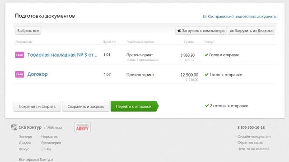The height and width of the screenshot is (162, 289).
Task: Click the 2 готовы к отправке summary text
Action: click(229, 106)
